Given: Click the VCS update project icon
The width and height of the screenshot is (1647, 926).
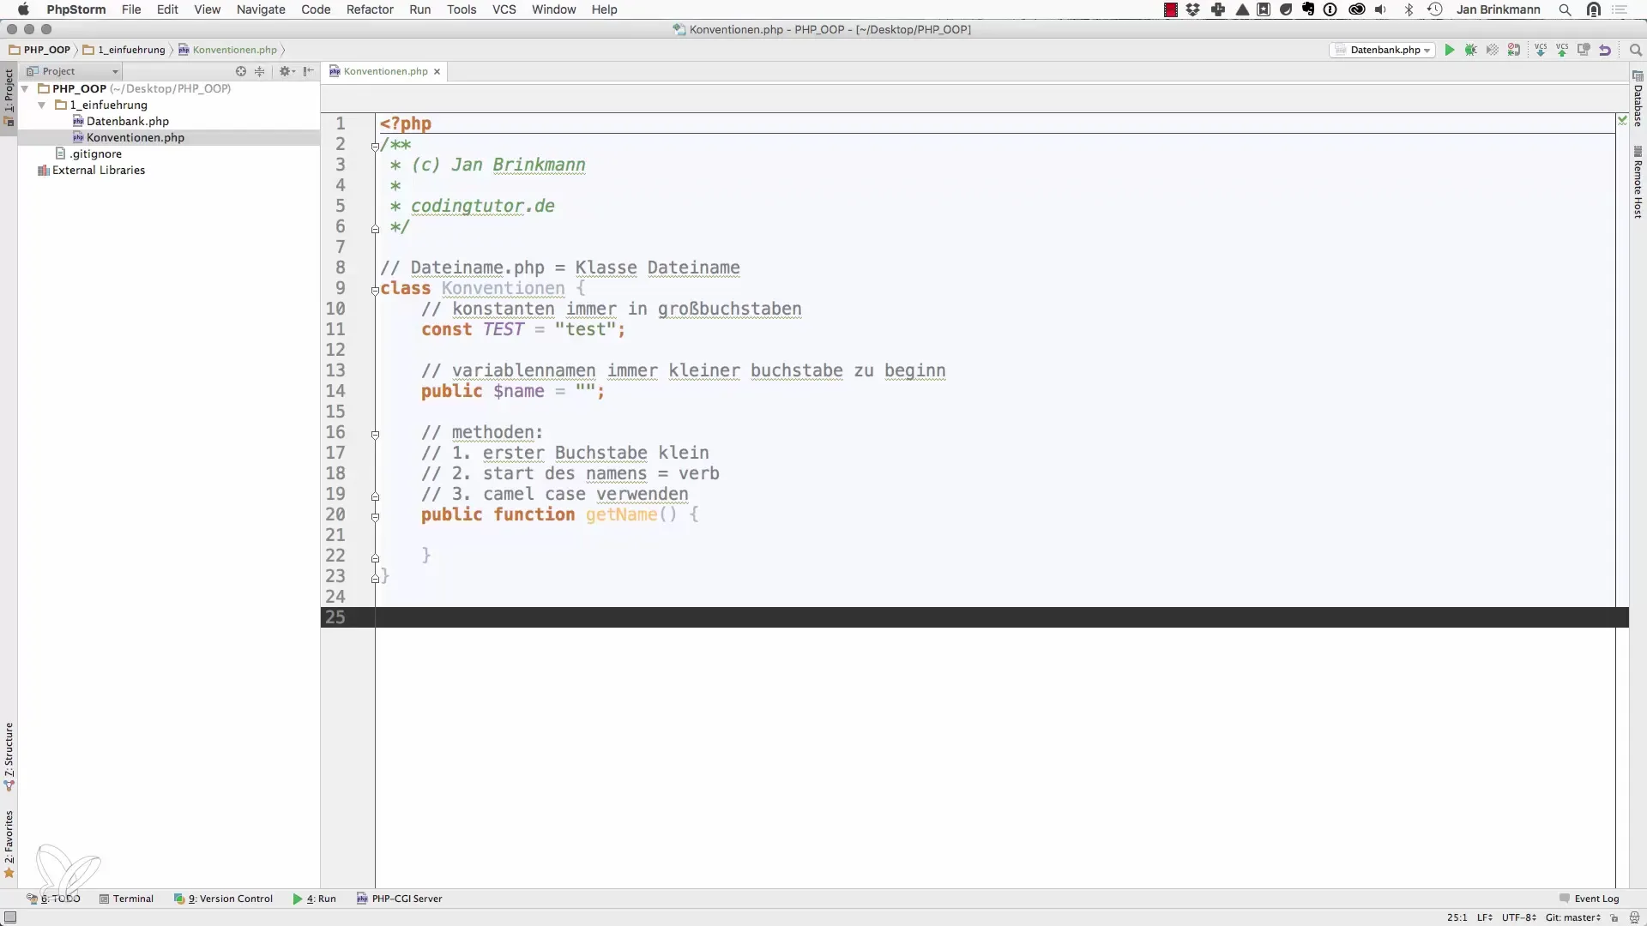Looking at the screenshot, I should pos(1541,50).
